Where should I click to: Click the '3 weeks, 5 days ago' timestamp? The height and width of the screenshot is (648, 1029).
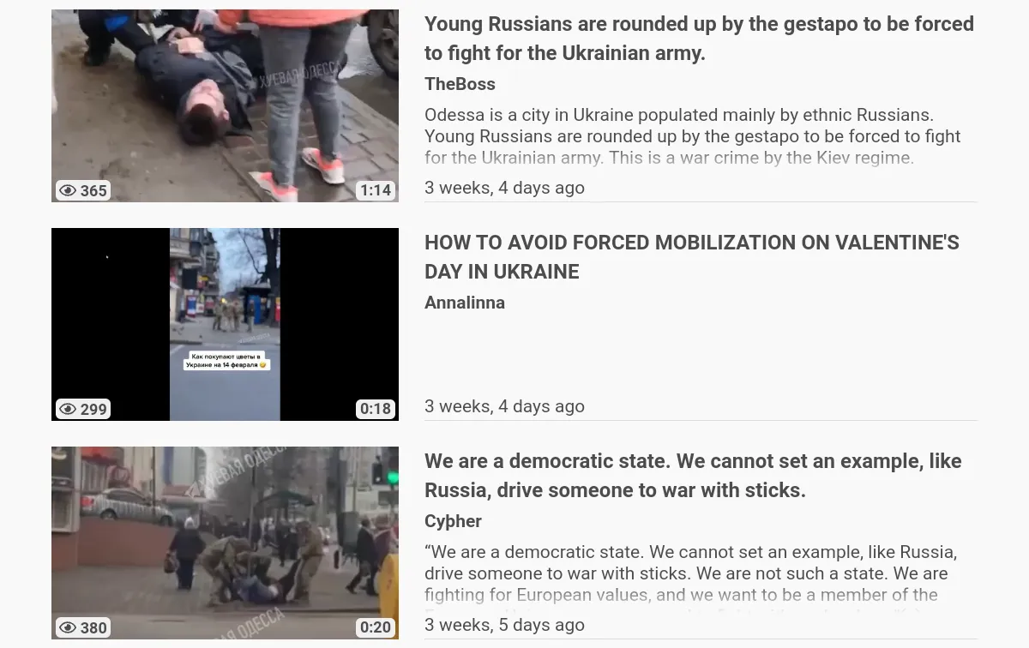click(504, 625)
